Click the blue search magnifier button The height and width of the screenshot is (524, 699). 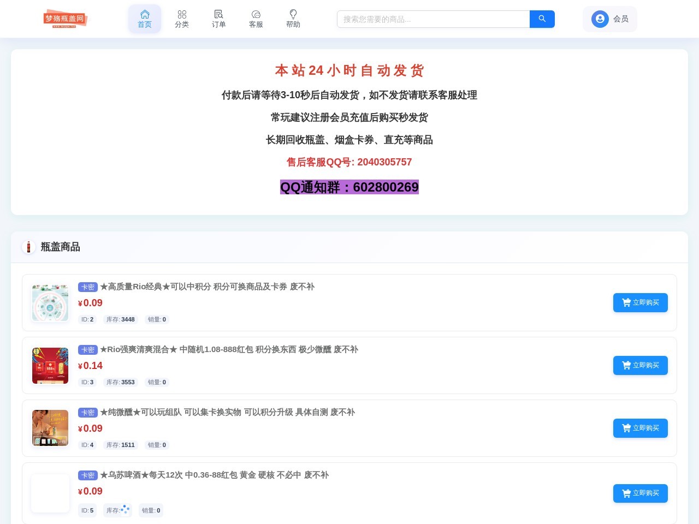542,19
